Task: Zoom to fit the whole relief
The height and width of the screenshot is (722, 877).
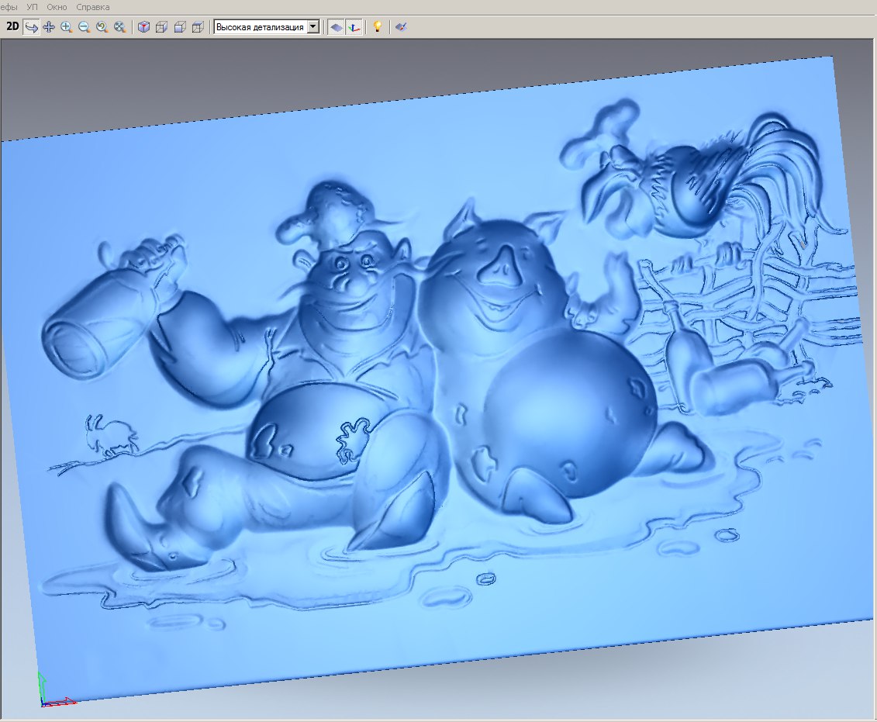Action: point(119,26)
